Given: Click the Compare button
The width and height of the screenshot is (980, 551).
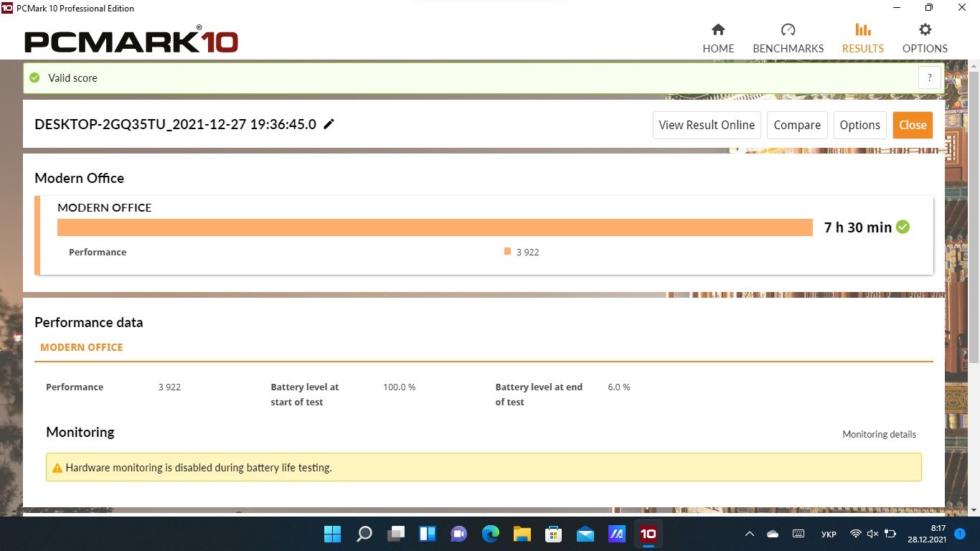Looking at the screenshot, I should [797, 125].
